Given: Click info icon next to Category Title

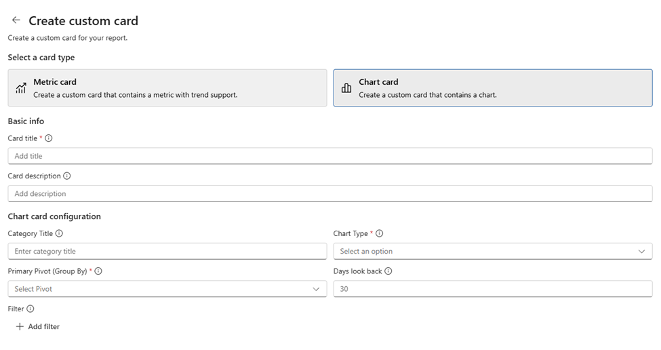Looking at the screenshot, I should pyautogui.click(x=59, y=233).
